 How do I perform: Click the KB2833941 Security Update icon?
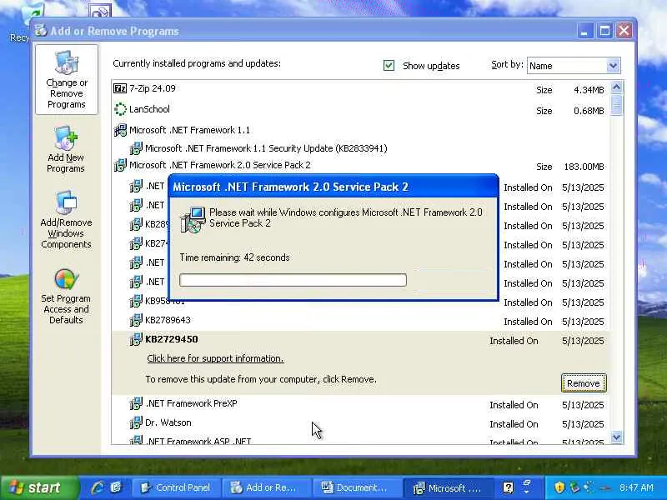(x=136, y=148)
